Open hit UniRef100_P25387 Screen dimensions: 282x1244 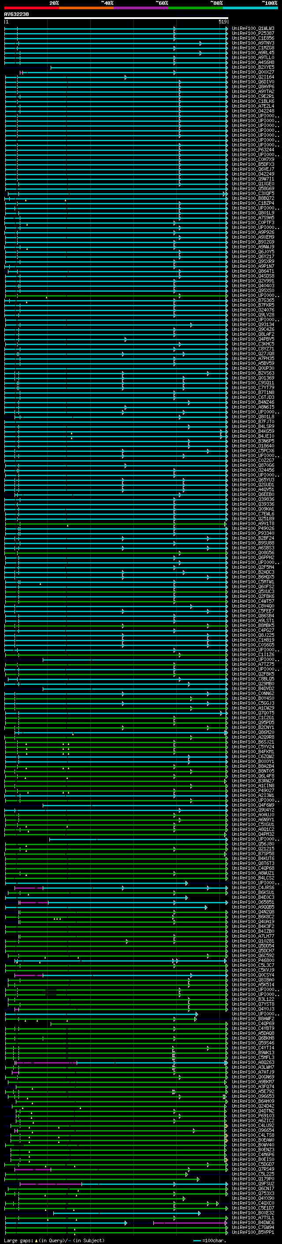click(253, 34)
